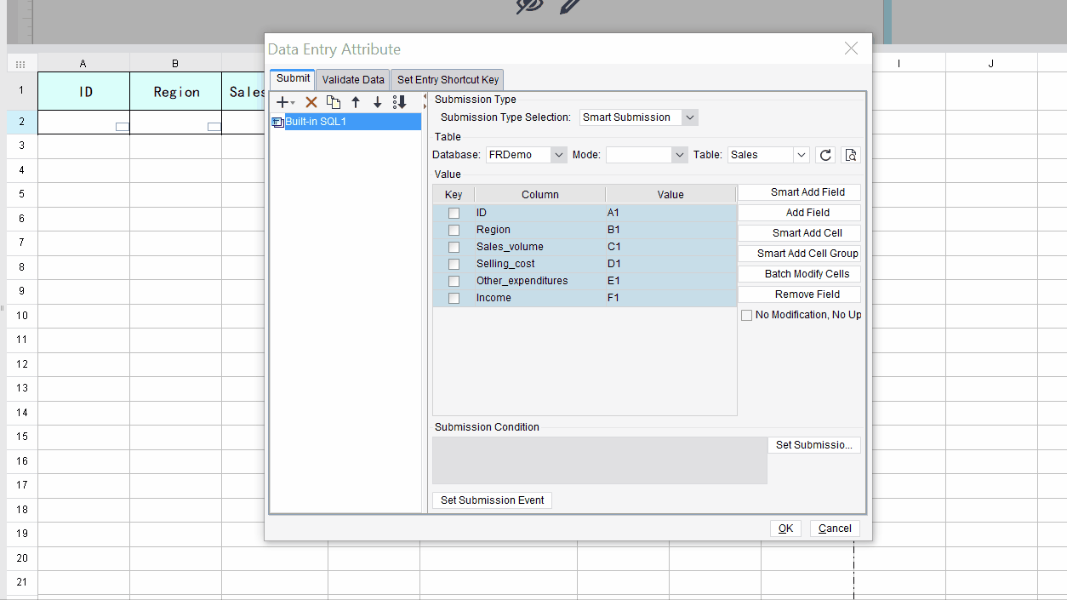The height and width of the screenshot is (600, 1067).
Task: Delete selected submission using the red X icon
Action: point(311,102)
